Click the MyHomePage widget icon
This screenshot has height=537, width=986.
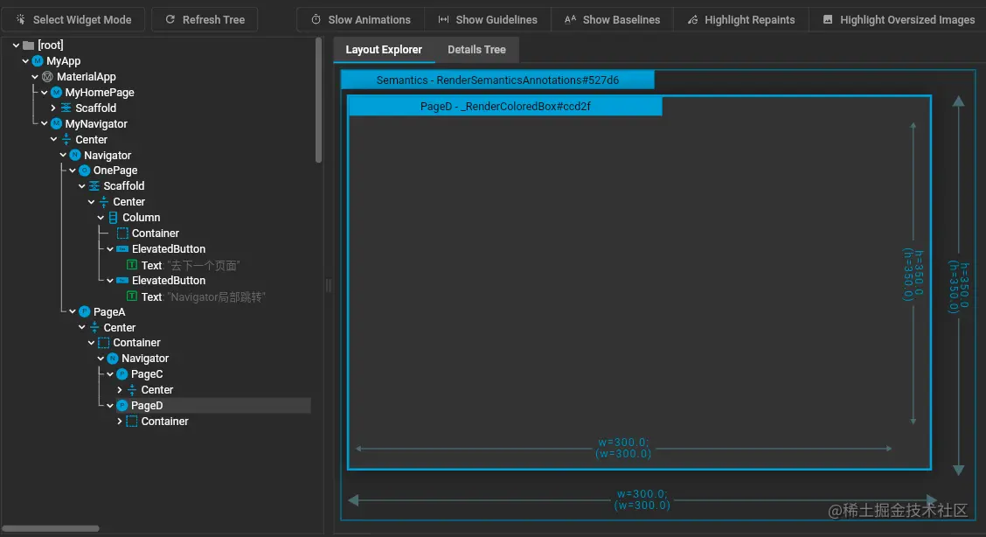57,93
